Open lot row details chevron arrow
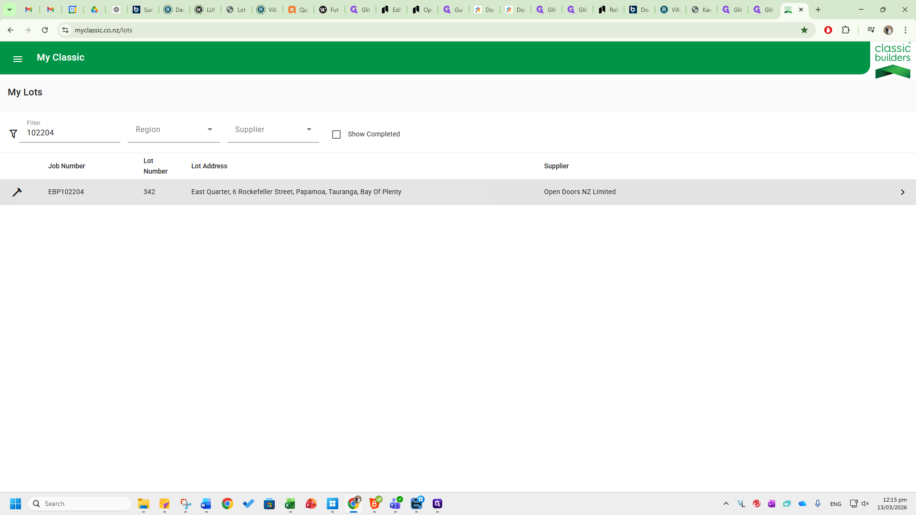 902,192
